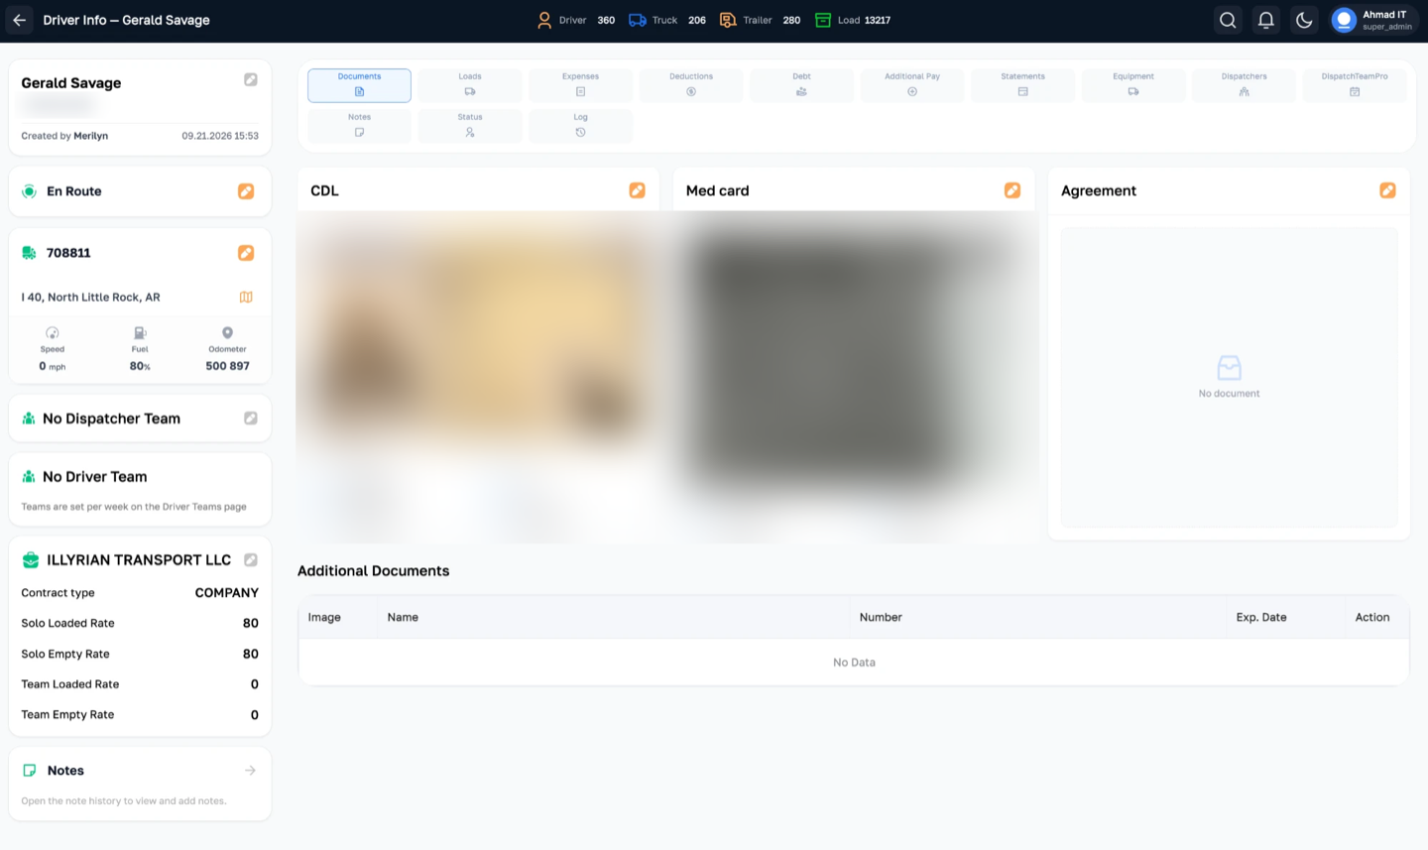
Task: Edit the No Dispatcher Team card
Action: tap(251, 419)
